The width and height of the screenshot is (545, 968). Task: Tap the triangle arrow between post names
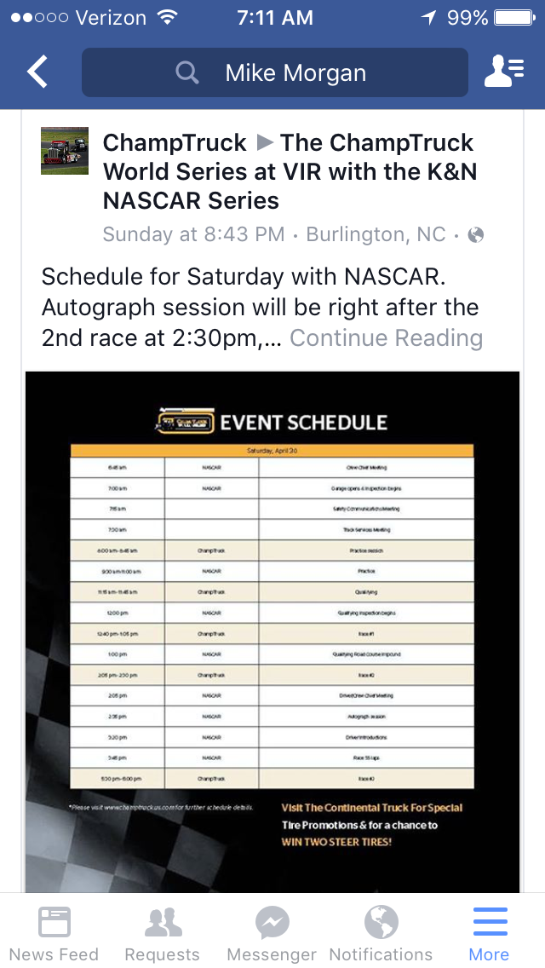pyautogui.click(x=264, y=143)
